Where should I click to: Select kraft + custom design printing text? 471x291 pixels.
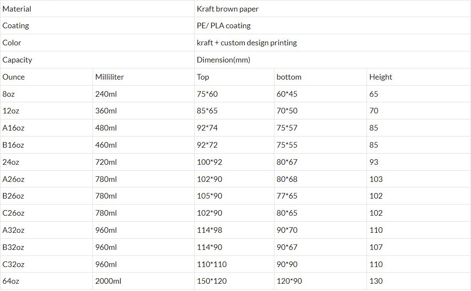[x=247, y=43]
